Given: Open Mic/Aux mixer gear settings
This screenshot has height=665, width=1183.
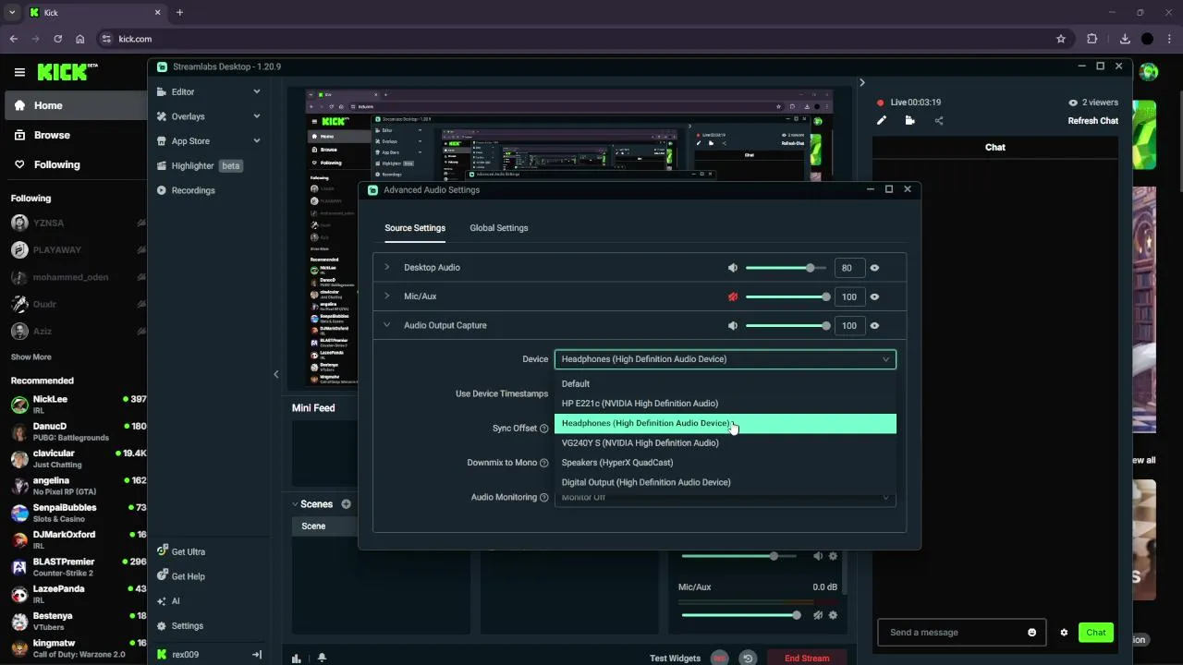Looking at the screenshot, I should click(833, 615).
